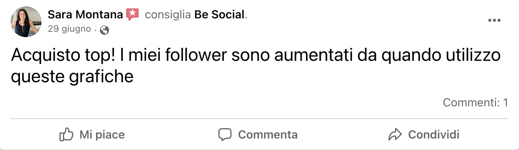Image resolution: width=519 pixels, height=150 pixels.
Task: Select the Commenta button label
Action: coord(268,135)
